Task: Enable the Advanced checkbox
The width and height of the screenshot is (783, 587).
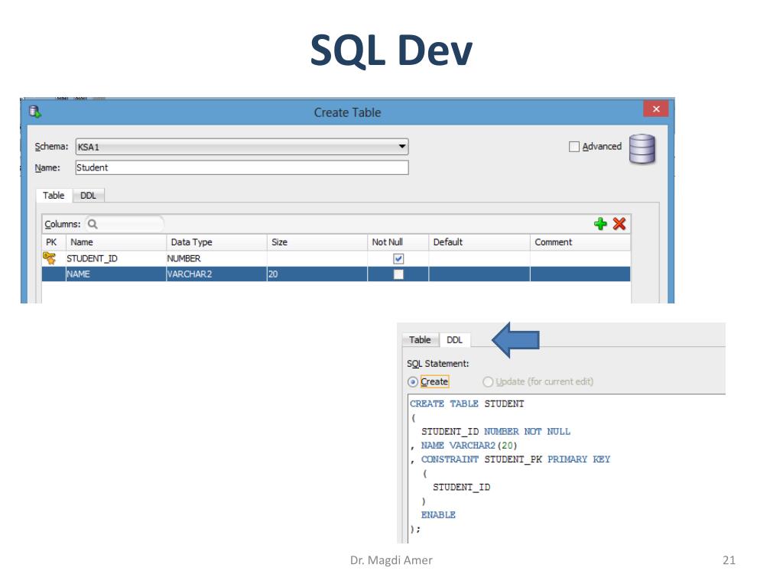Action: click(574, 146)
